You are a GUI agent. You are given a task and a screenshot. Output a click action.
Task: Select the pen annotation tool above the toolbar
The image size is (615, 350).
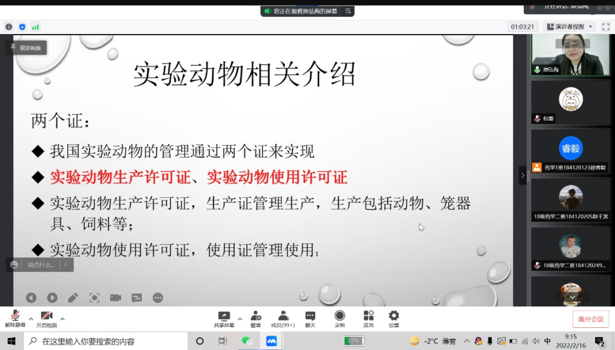pos(72,297)
